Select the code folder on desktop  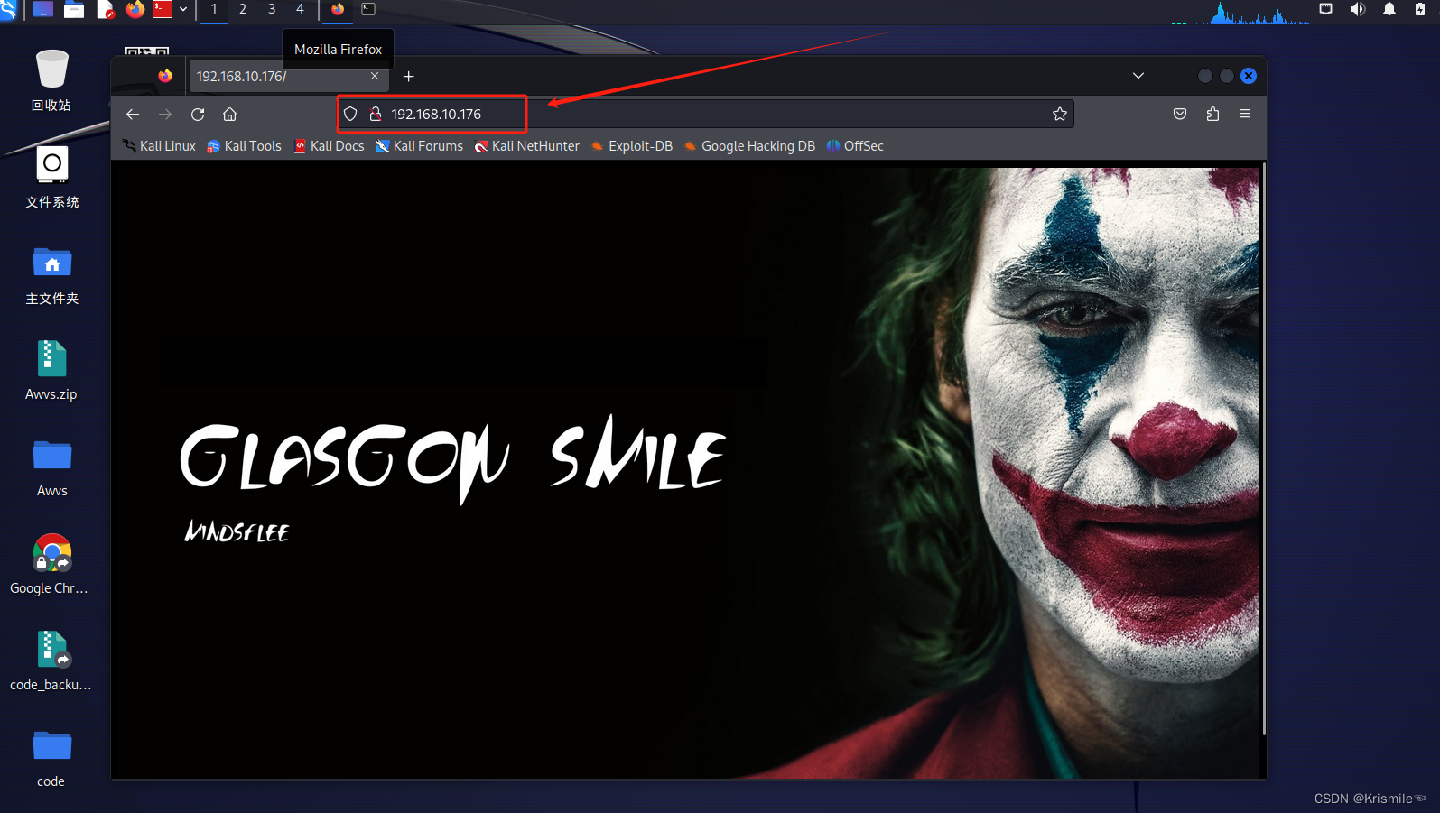(x=51, y=758)
